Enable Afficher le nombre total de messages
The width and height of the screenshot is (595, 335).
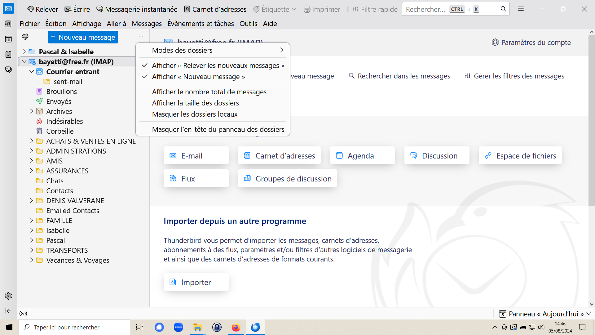[209, 92]
